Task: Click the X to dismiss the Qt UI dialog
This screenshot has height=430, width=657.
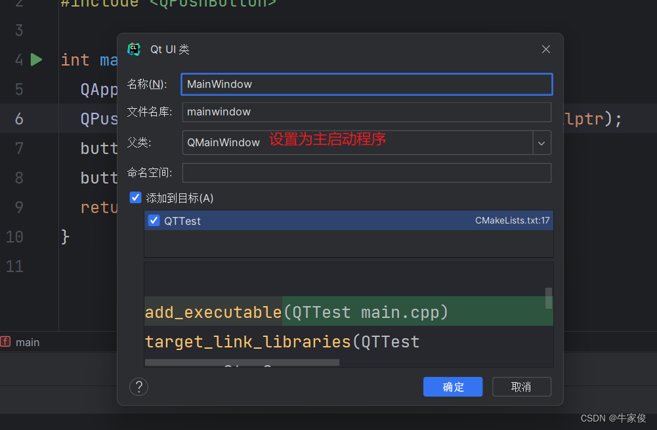Action: click(545, 49)
